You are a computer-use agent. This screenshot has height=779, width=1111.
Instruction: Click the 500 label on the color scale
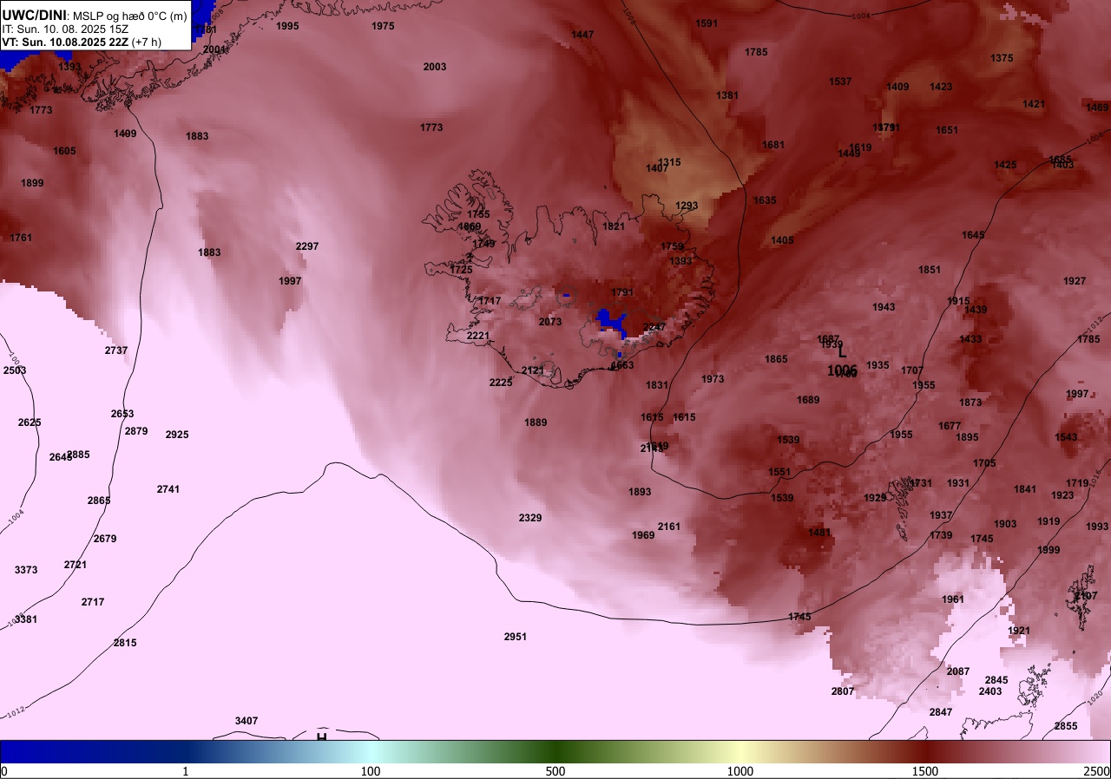(555, 771)
